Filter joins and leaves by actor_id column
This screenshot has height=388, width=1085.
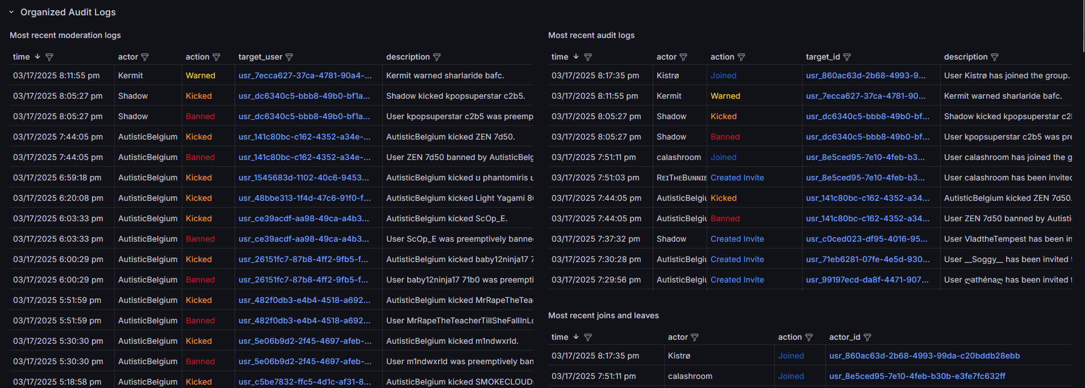pos(867,337)
